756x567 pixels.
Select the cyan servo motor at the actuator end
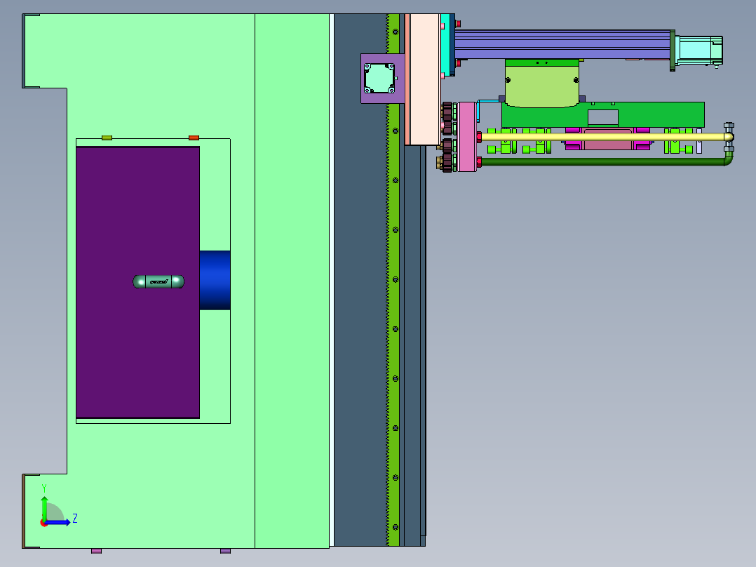coord(698,51)
